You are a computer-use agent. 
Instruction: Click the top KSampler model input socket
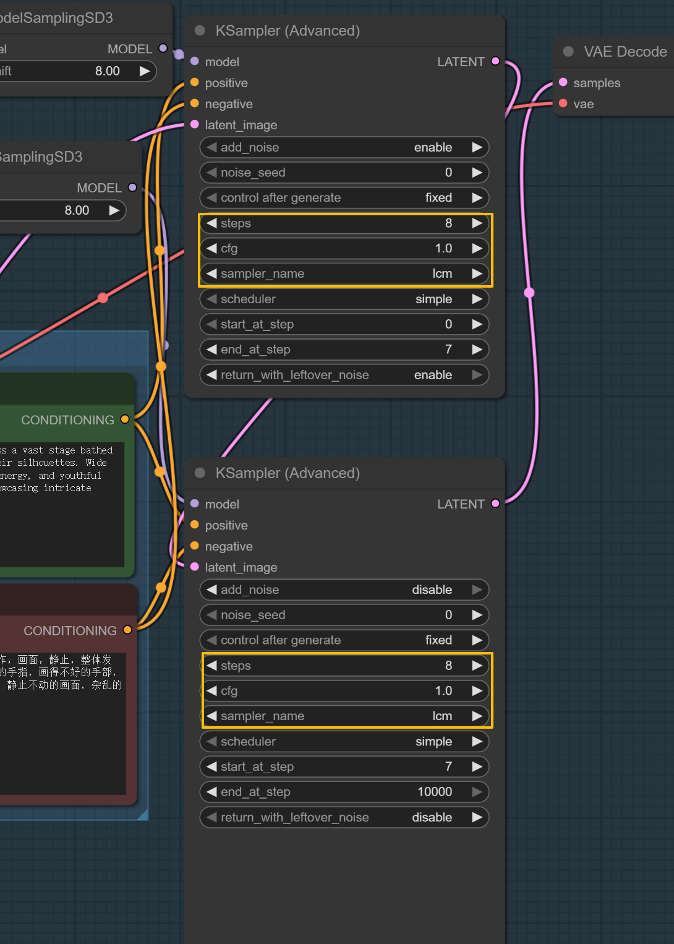[x=195, y=61]
